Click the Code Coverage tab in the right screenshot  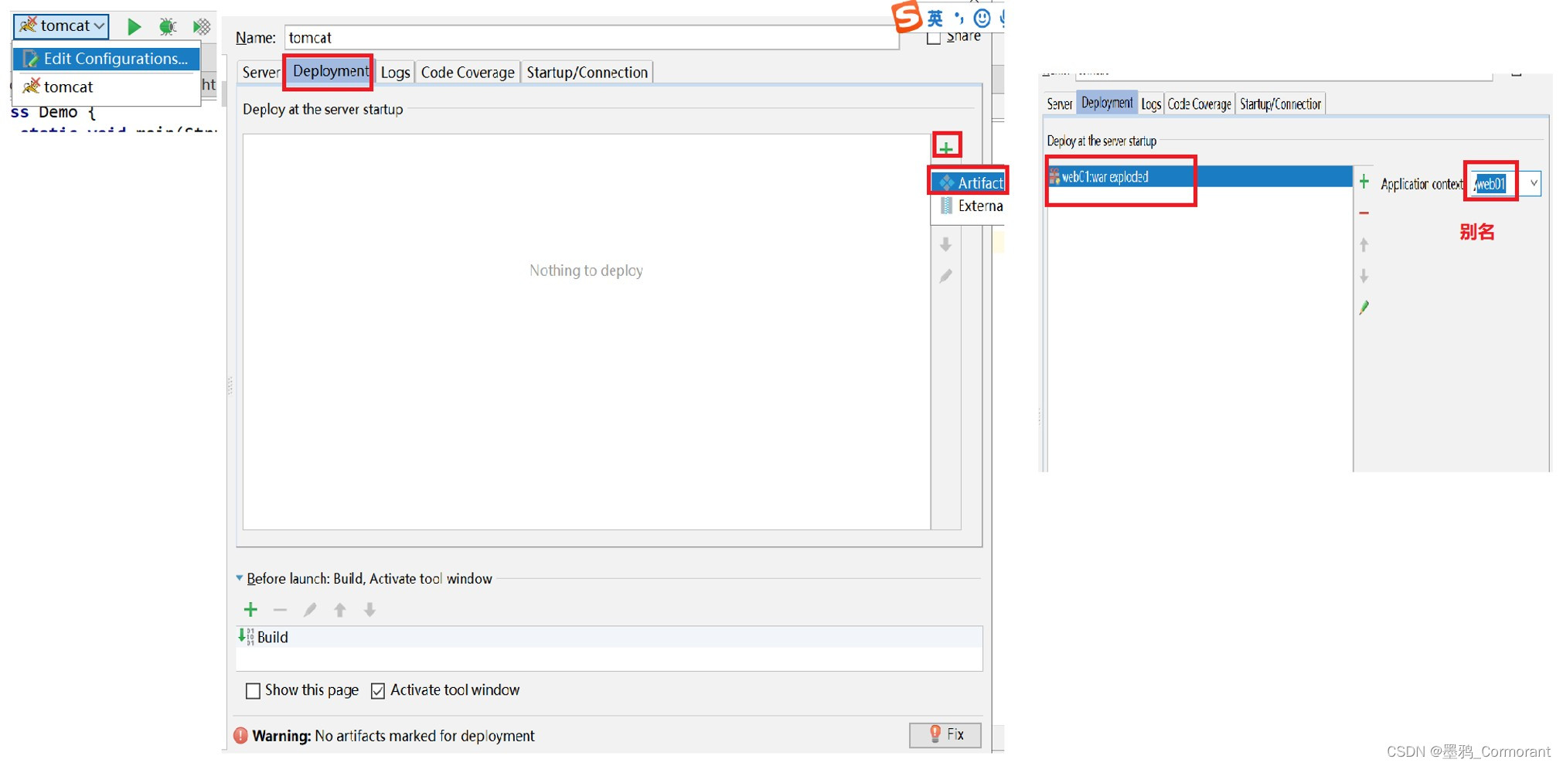click(1199, 104)
